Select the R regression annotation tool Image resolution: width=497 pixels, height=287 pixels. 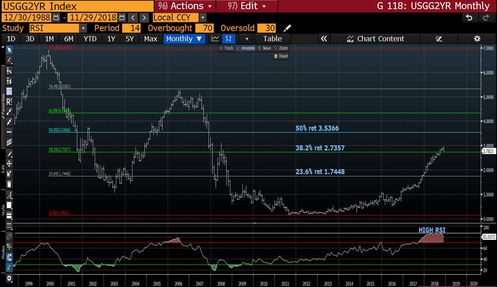pyautogui.click(x=9, y=102)
